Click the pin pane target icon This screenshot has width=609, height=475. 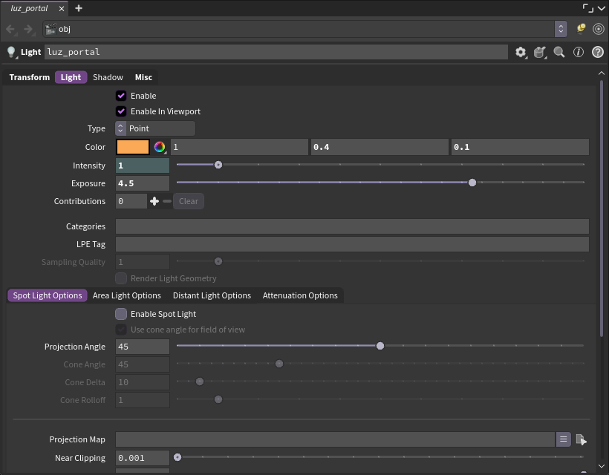coord(598,29)
